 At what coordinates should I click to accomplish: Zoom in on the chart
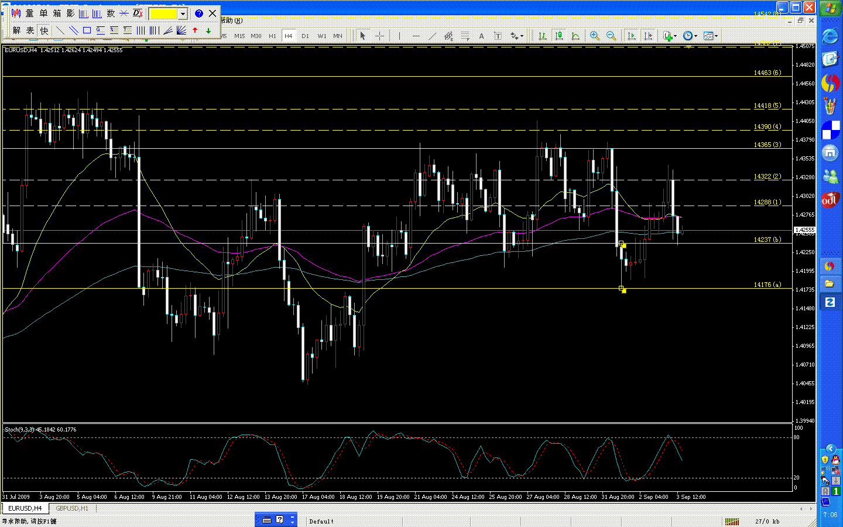(x=595, y=36)
